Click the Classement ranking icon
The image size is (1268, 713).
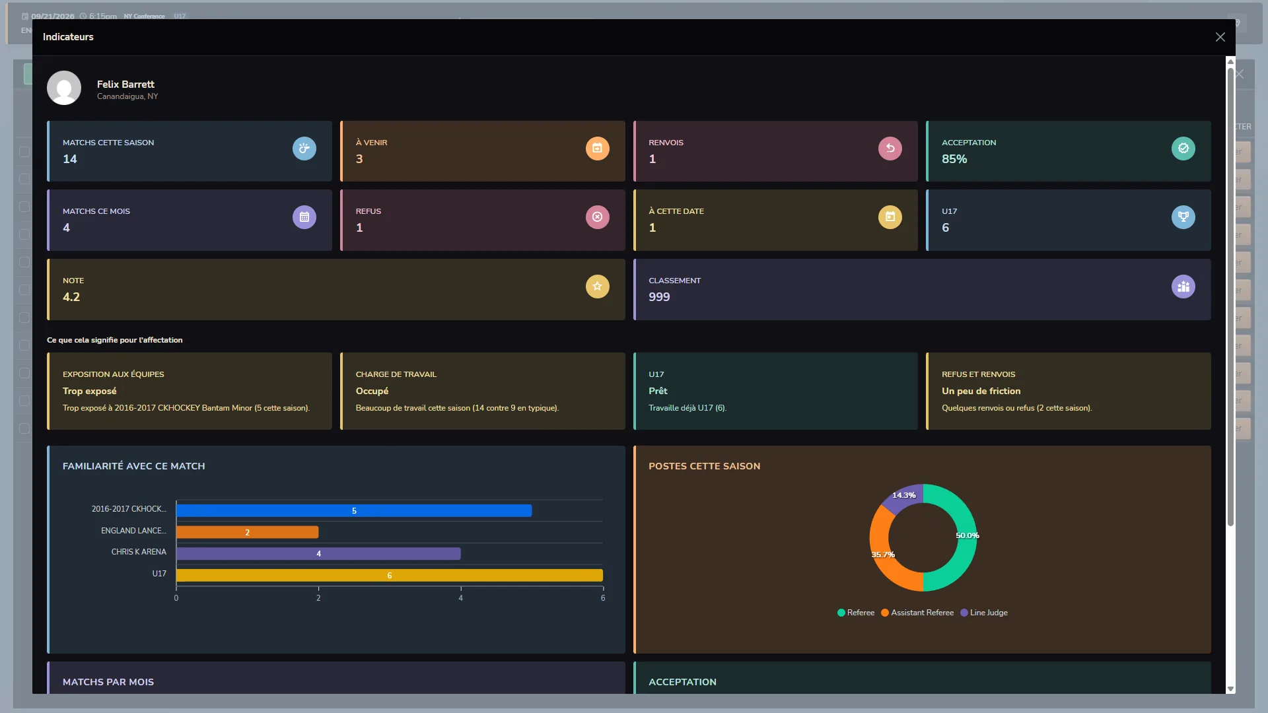[x=1183, y=287]
